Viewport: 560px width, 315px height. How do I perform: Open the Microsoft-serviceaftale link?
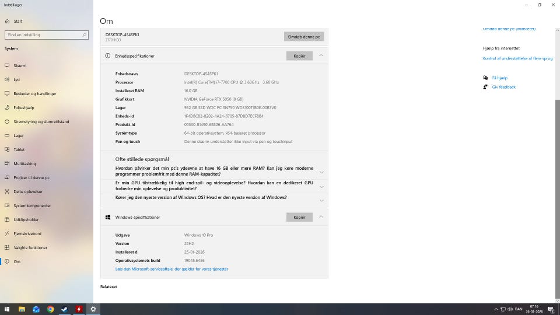pyautogui.click(x=171, y=269)
